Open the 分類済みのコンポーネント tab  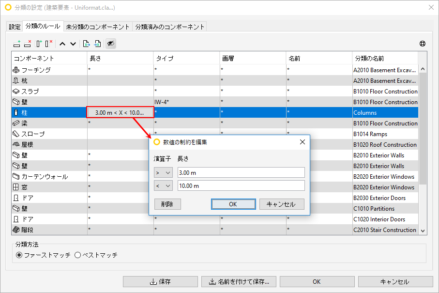point(170,27)
